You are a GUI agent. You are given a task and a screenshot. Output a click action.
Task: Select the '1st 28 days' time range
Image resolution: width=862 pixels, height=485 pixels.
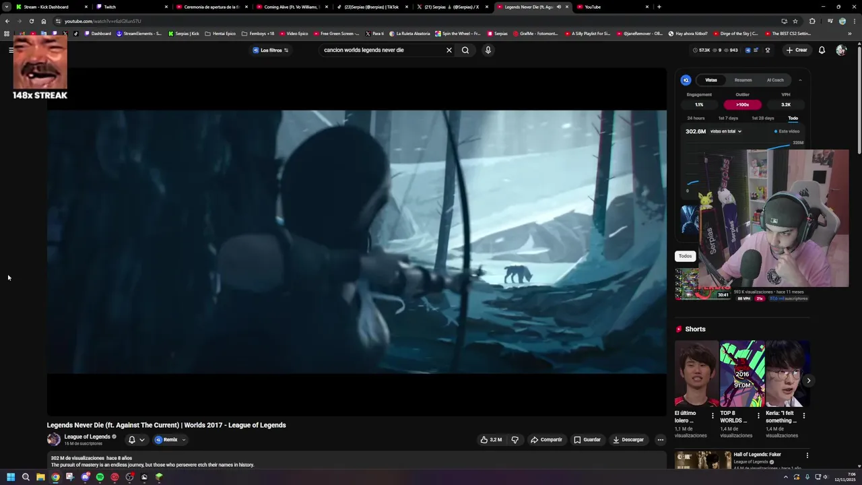pyautogui.click(x=763, y=118)
